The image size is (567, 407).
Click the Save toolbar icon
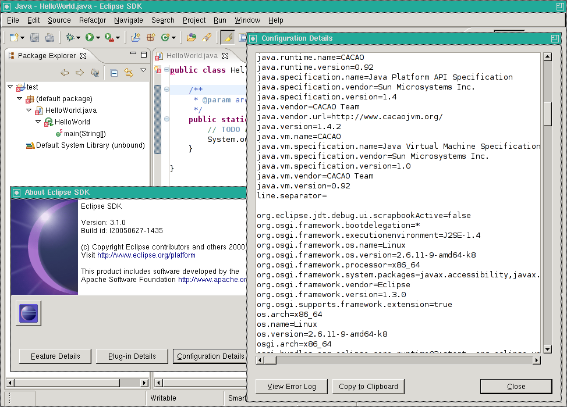(x=34, y=37)
